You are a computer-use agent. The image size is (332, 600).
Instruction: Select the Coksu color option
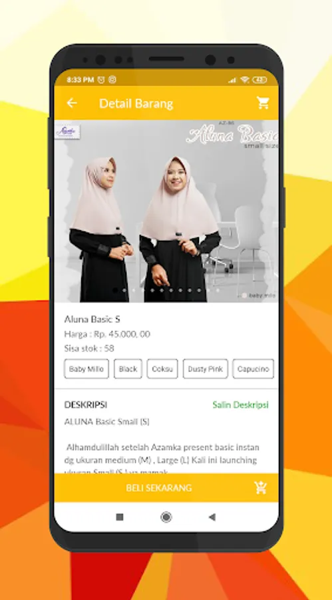tap(162, 369)
